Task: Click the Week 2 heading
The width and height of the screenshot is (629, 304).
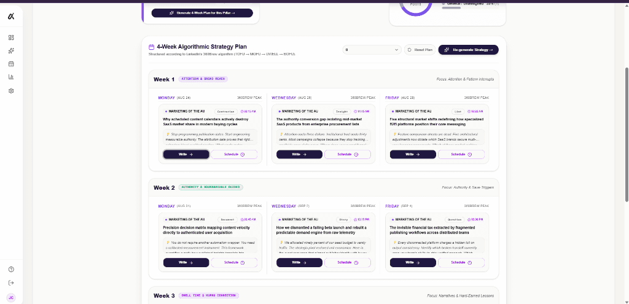Action: (164, 188)
